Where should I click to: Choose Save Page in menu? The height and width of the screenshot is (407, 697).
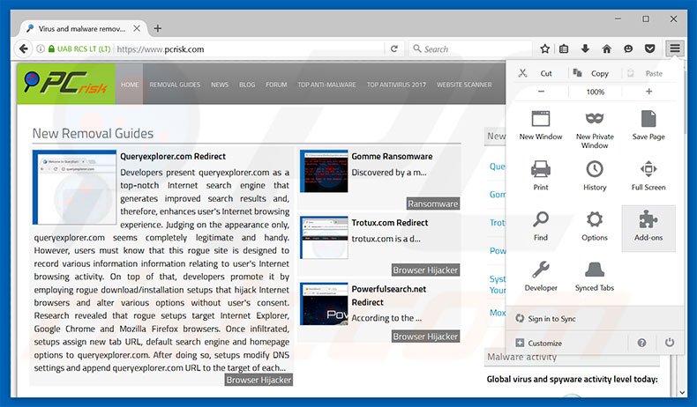648,126
